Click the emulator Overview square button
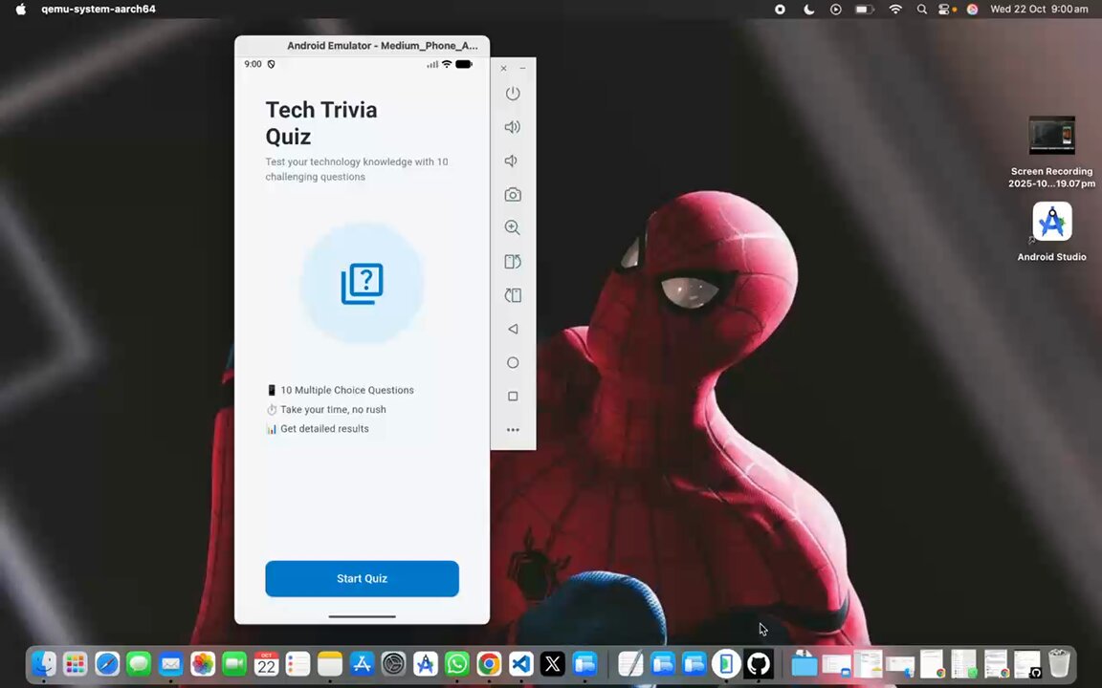 [x=513, y=396]
